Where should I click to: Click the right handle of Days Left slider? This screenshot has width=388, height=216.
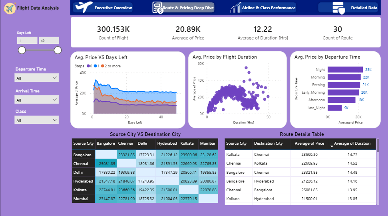click(x=58, y=50)
